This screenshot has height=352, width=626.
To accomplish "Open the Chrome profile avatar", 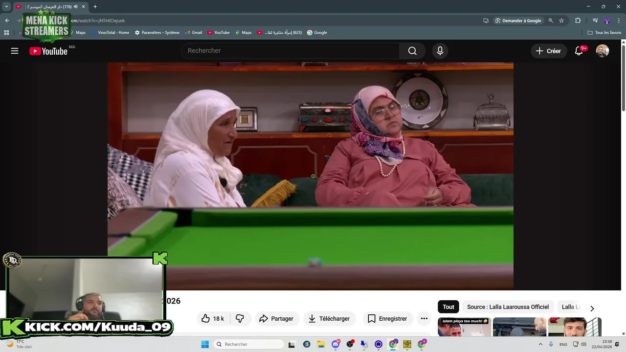I will pyautogui.click(x=607, y=21).
